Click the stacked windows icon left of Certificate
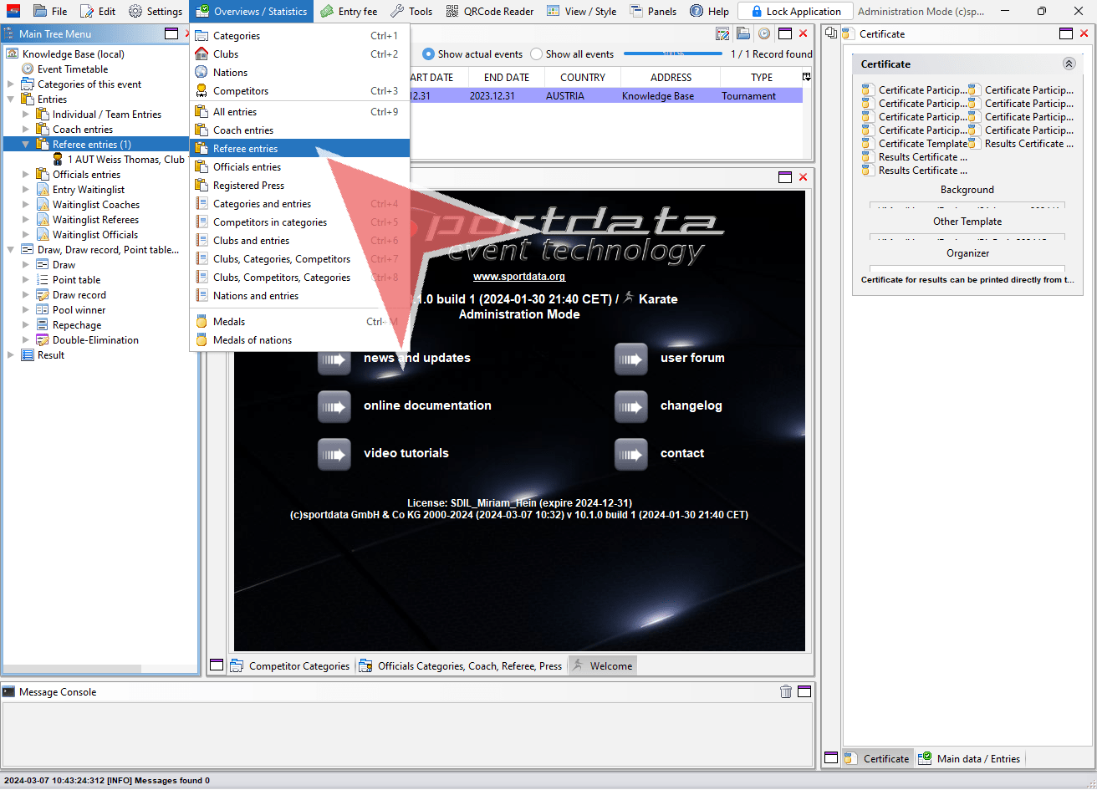 832,34
